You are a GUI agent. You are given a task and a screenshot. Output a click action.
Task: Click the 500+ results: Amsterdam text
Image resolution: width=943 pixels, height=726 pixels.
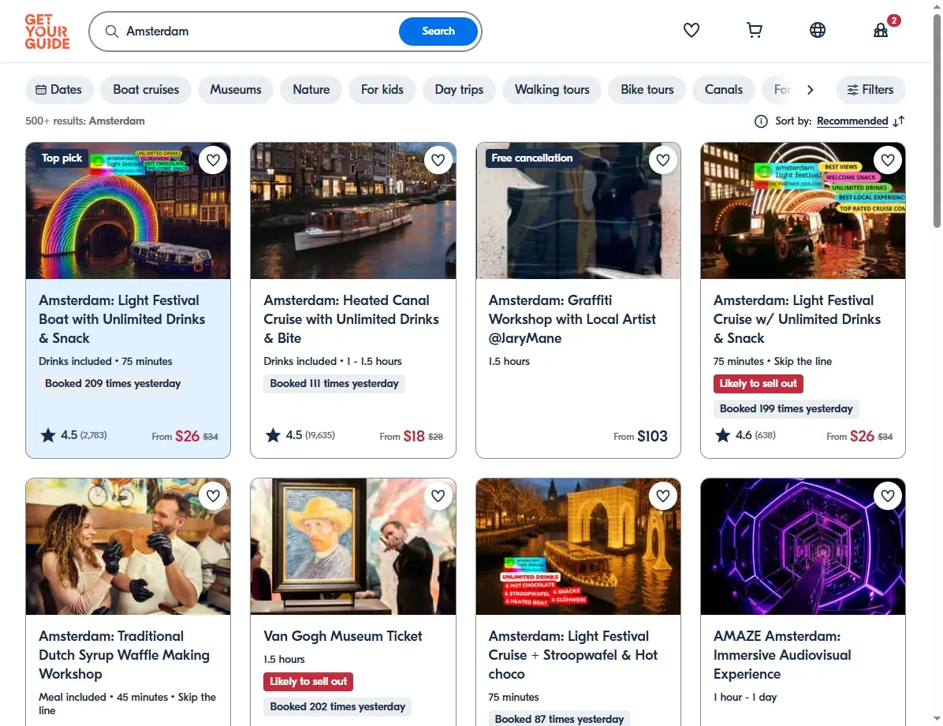tap(85, 121)
